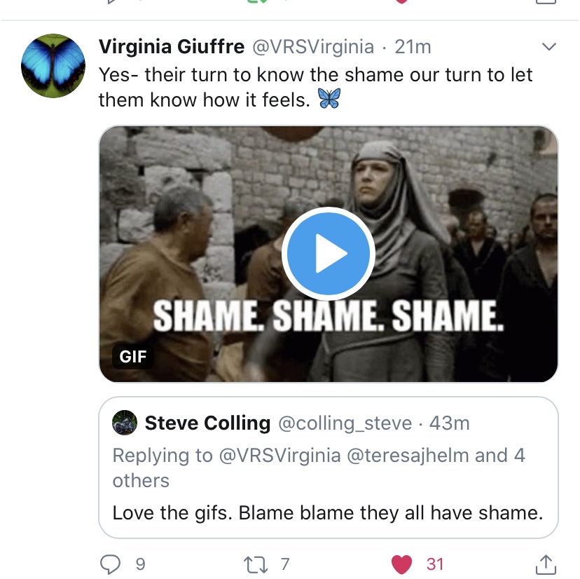Open the 43m quoted tweet timestamp
The width and height of the screenshot is (580, 579).
(x=449, y=423)
